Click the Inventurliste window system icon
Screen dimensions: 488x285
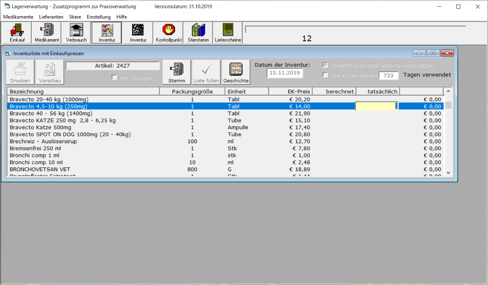pyautogui.click(x=8, y=53)
